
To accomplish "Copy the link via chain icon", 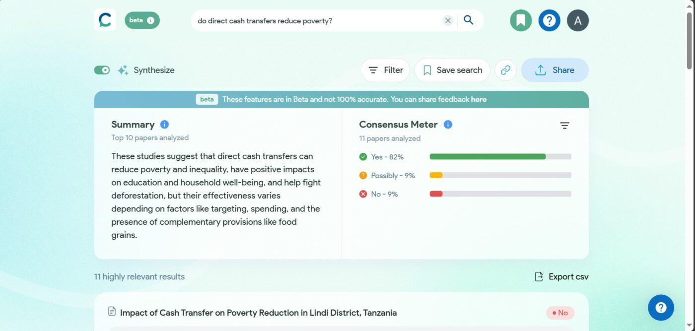I will click(505, 70).
